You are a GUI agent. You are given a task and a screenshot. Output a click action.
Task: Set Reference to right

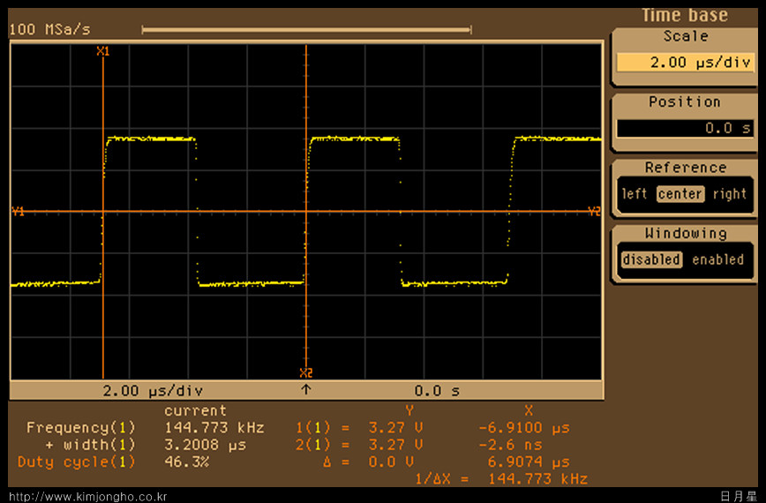[729, 194]
